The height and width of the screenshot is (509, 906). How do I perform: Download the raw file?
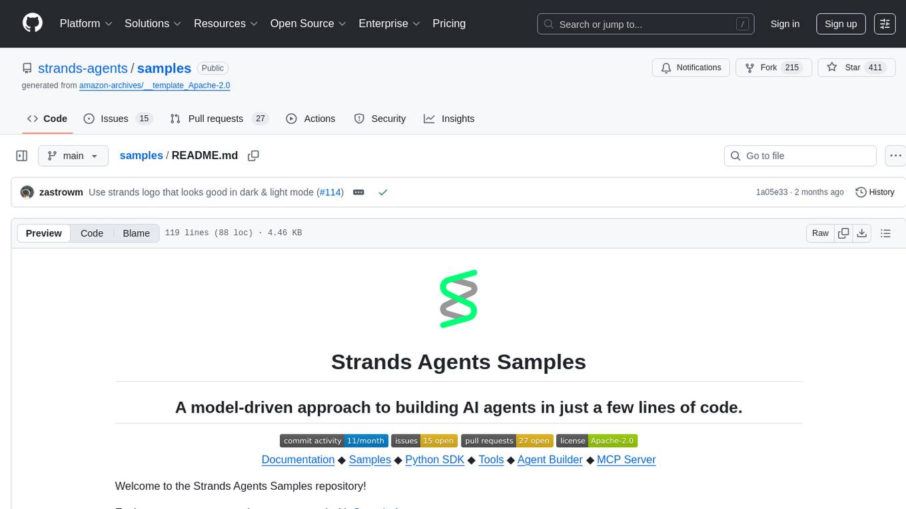coord(862,233)
